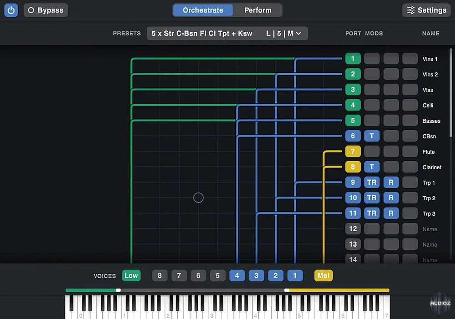Click empty Name field on row 13
The image size is (455, 319).
(x=430, y=245)
